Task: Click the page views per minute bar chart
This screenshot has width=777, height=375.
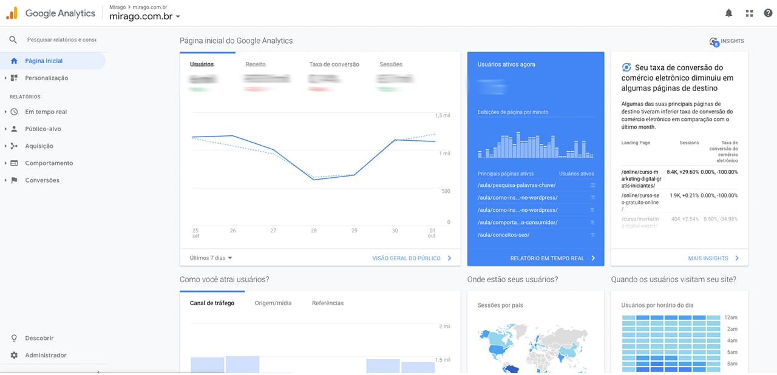Action: [535, 145]
